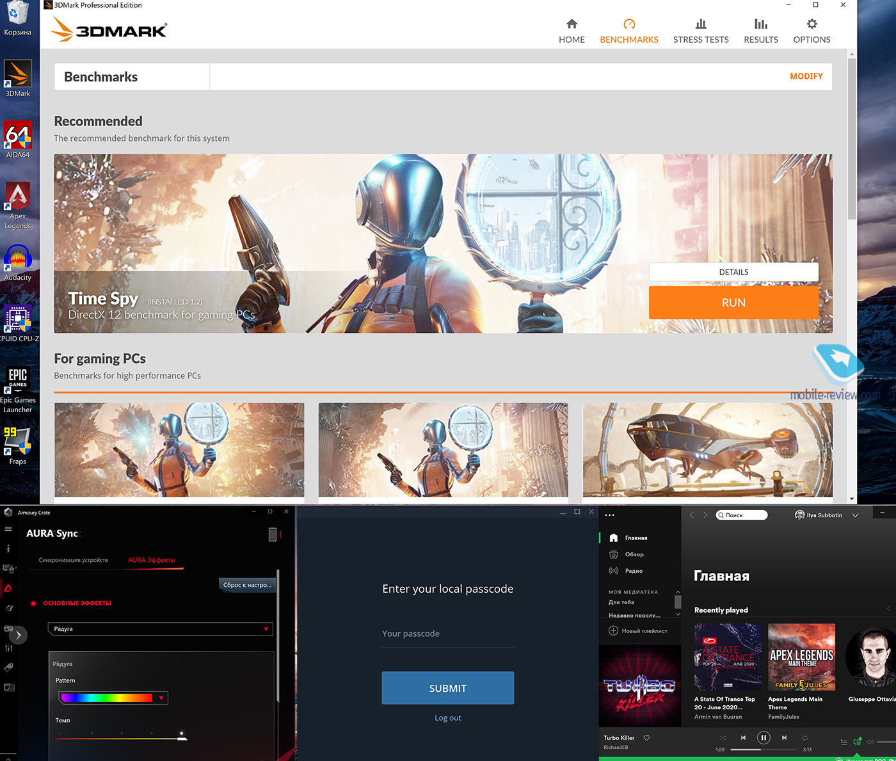Toggle repeat in Spotify player
The height and width of the screenshot is (761, 896).
804,738
